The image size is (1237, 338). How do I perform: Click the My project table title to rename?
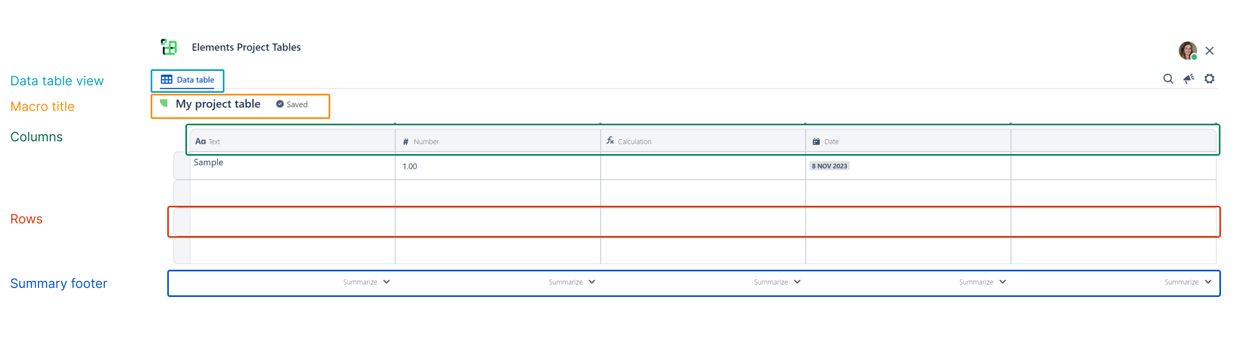tap(218, 104)
